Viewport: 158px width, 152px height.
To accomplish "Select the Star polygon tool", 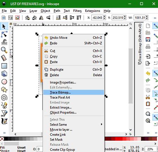I will 4,90.
